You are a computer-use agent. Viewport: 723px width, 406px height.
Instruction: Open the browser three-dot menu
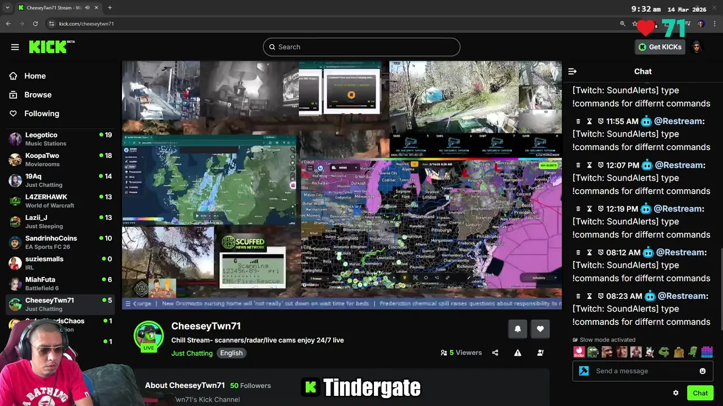point(715,24)
